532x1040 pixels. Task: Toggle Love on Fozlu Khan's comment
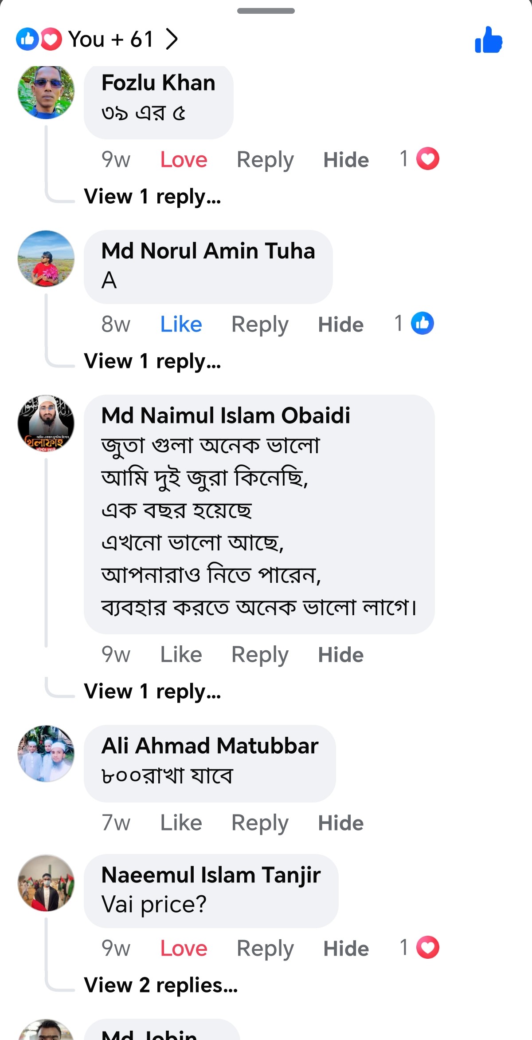tap(184, 159)
